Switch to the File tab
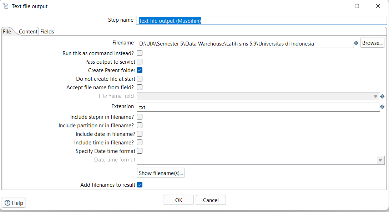The image size is (389, 212). click(x=7, y=32)
